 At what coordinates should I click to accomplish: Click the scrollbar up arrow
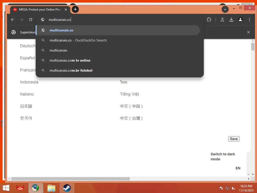[252, 41]
